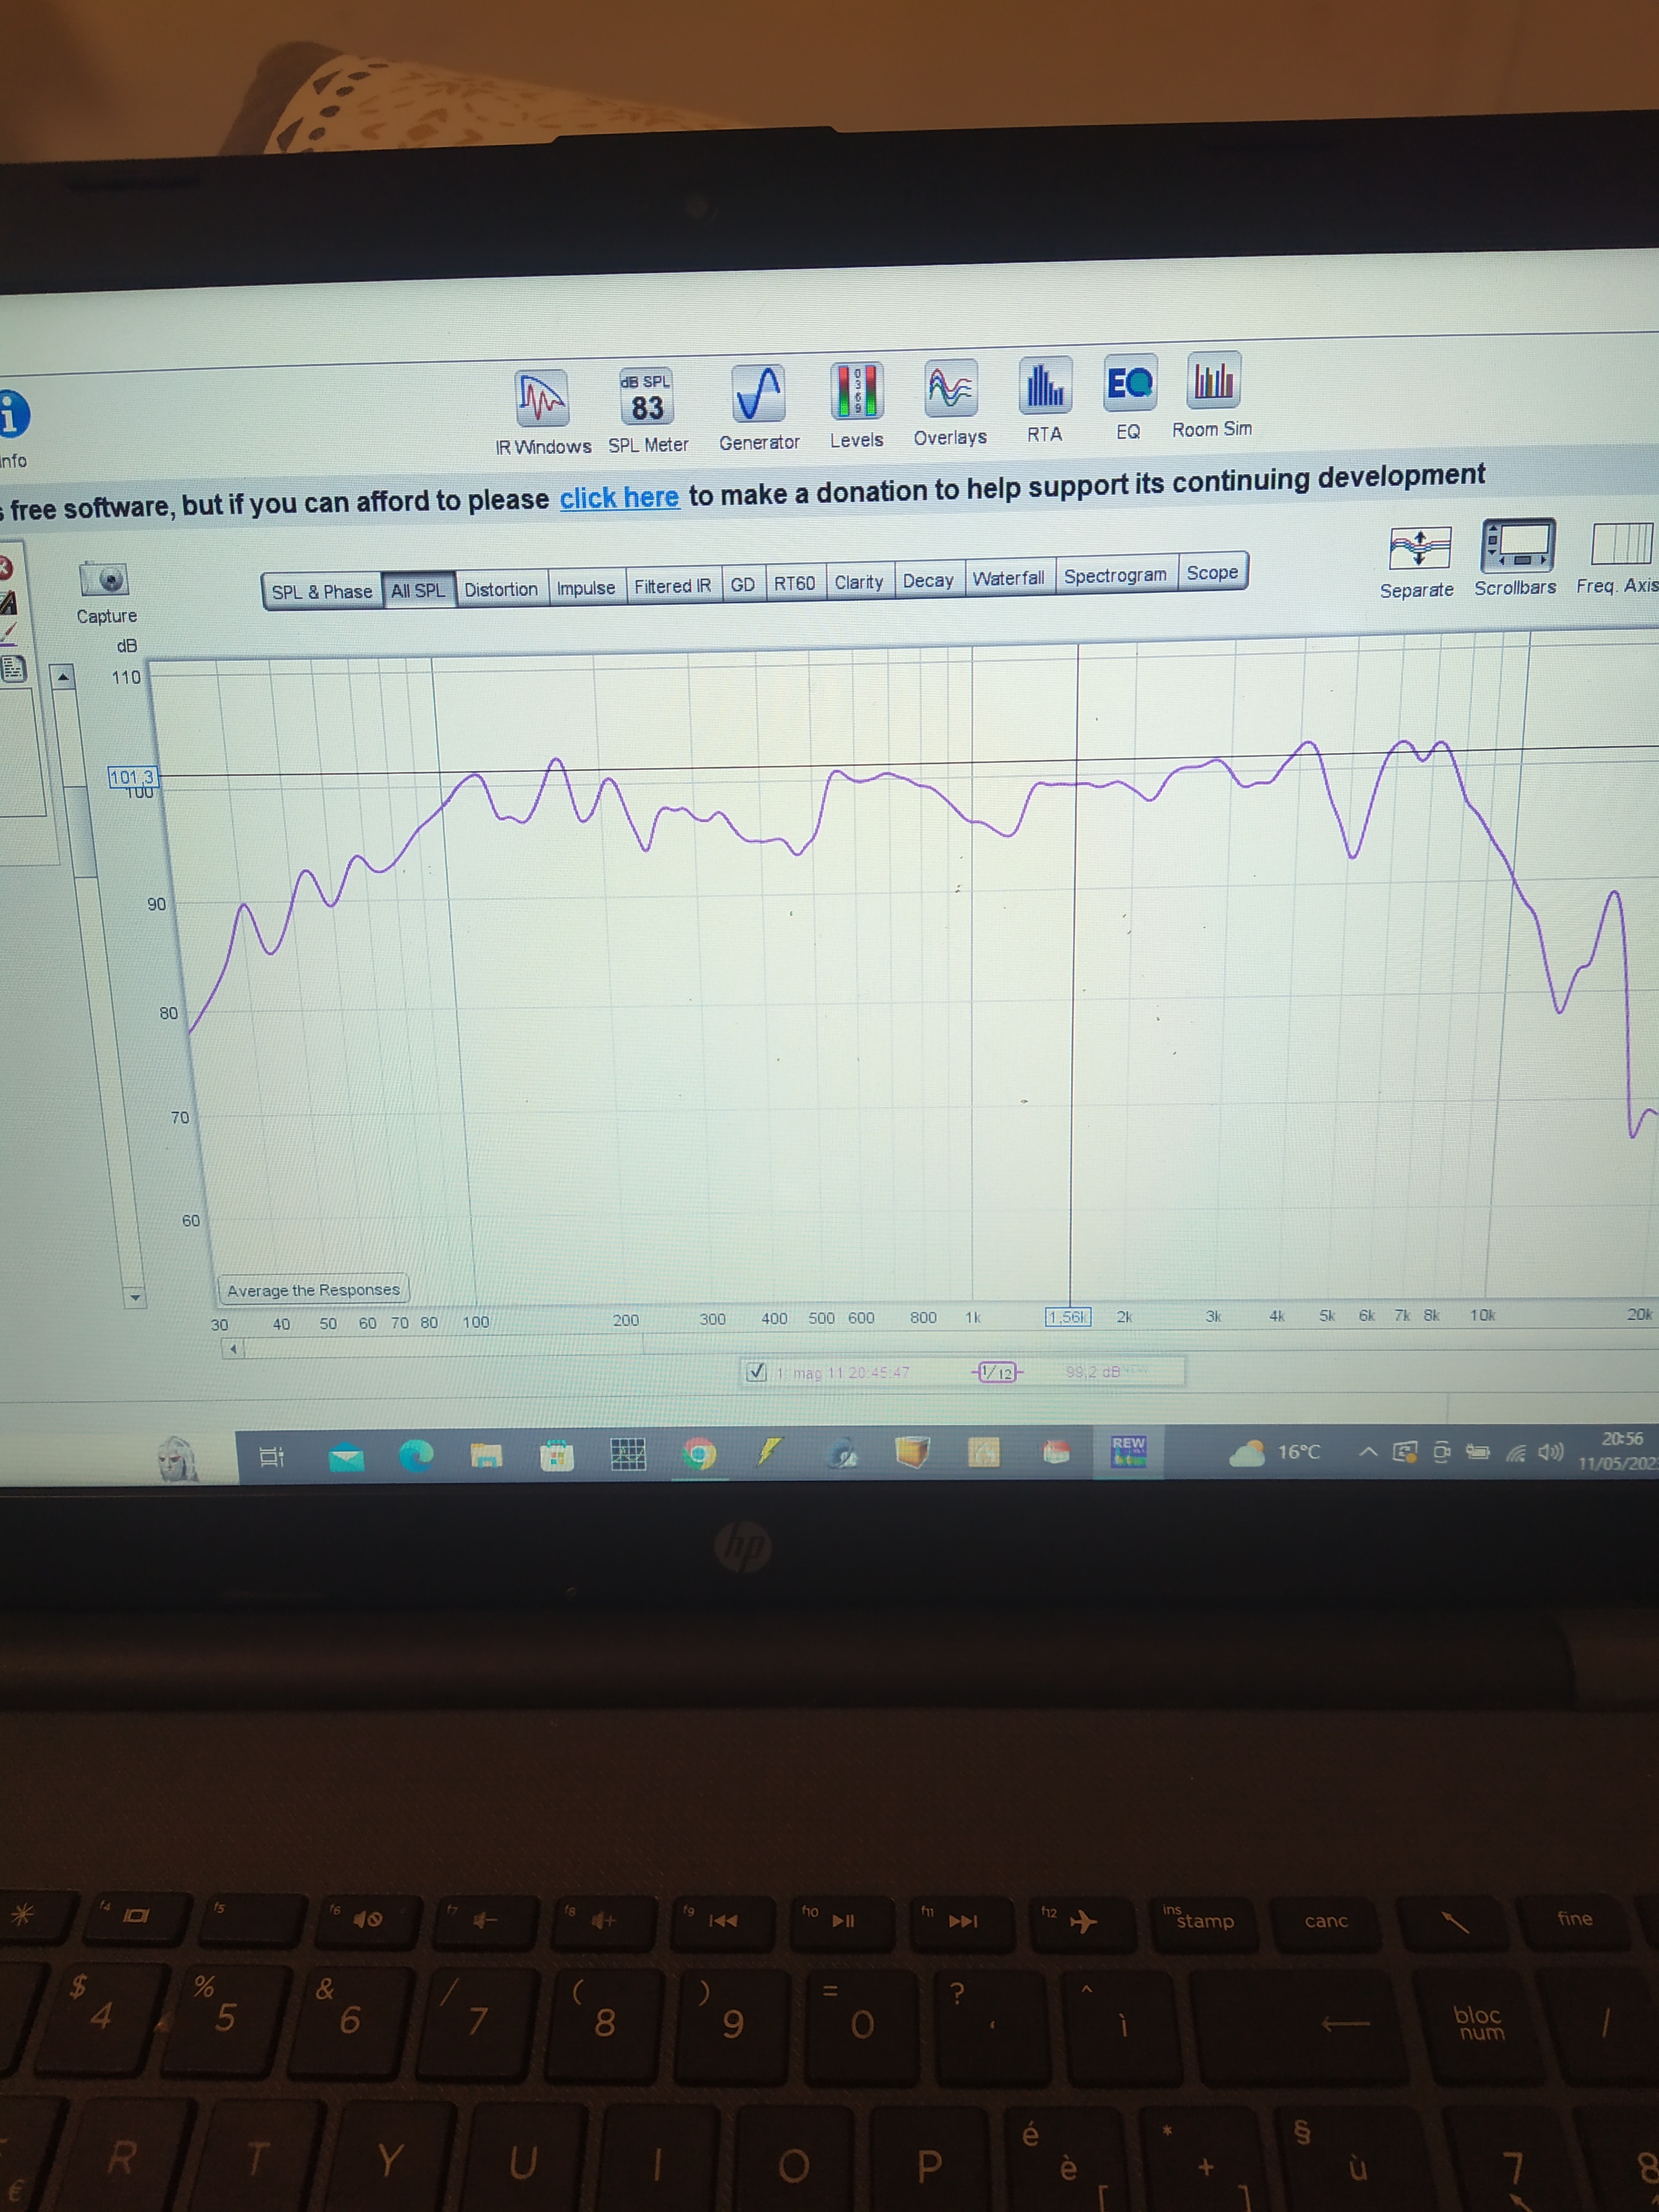Screen dimensions: 1659x2212
Task: Click the blue Info icon
Action: (12, 413)
